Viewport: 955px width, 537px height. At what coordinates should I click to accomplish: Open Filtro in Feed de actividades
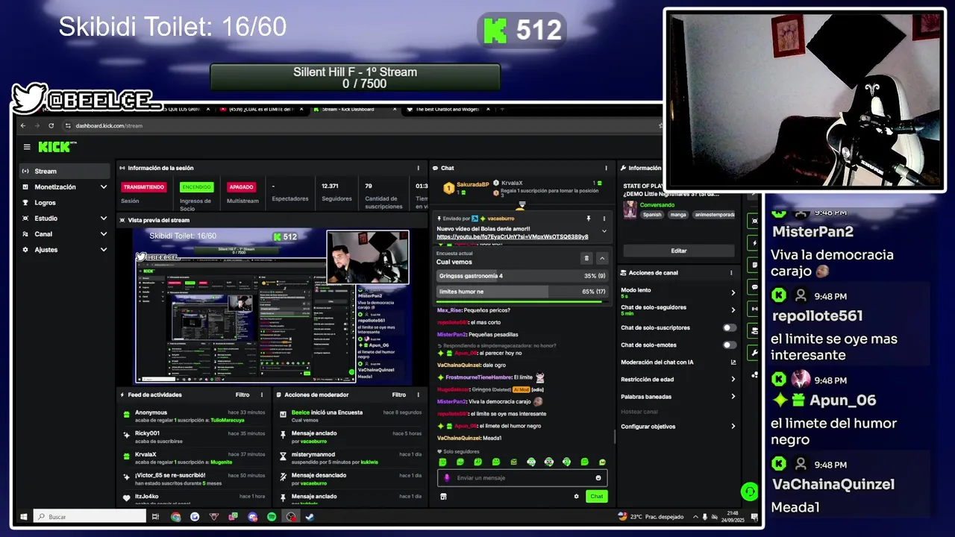coord(242,395)
